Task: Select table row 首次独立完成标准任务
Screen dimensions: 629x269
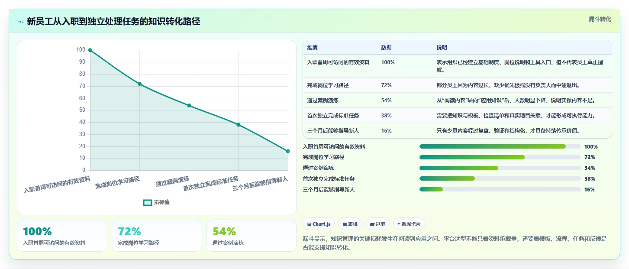Action: click(457, 116)
